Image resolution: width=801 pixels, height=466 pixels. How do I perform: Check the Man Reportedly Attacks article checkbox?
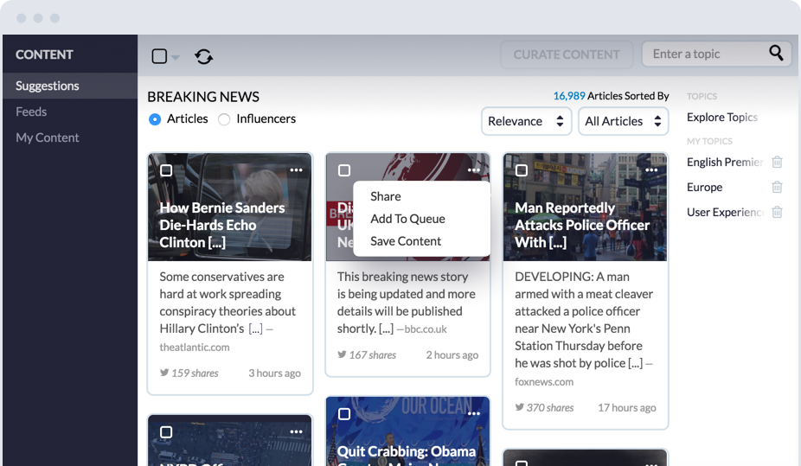pyautogui.click(x=522, y=170)
